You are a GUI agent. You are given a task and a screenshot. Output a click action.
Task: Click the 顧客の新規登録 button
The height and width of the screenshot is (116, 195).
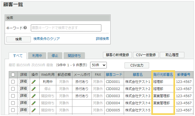(x=117, y=55)
